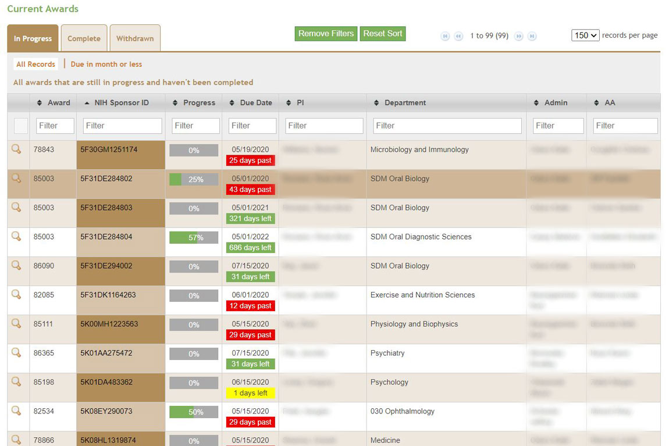Click the Remove Filters button

click(x=326, y=34)
